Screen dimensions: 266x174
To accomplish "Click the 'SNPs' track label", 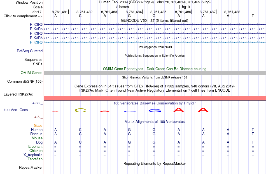I will point(38,64).
